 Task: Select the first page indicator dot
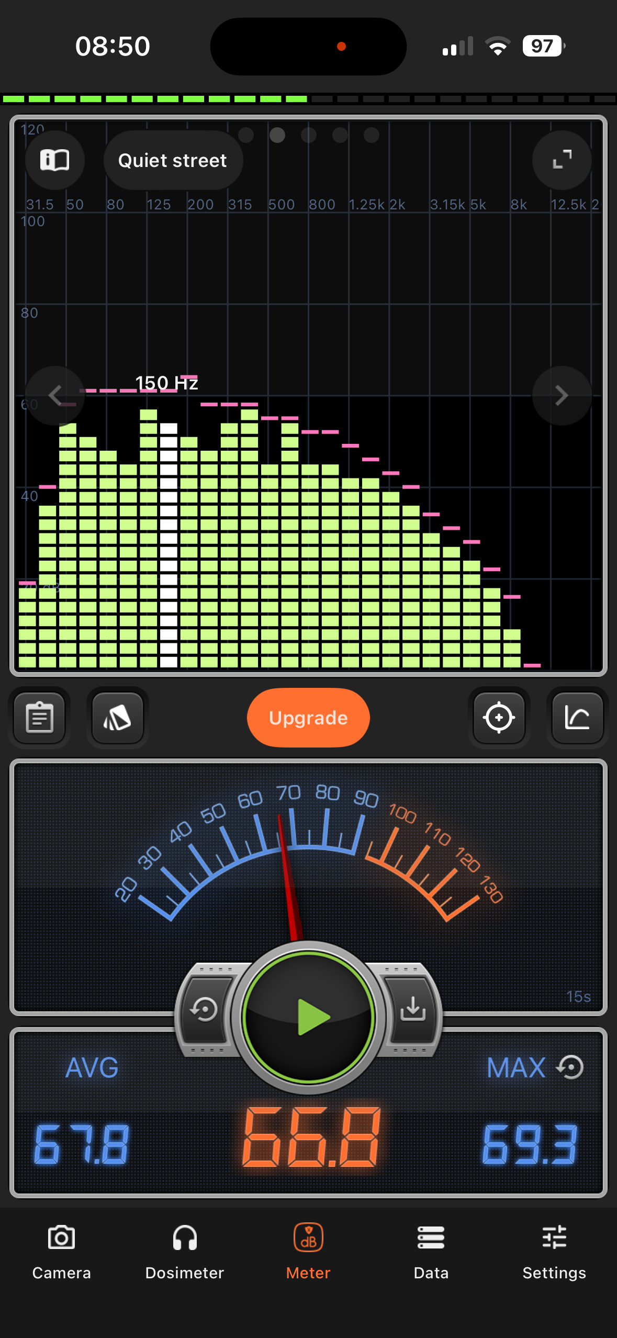[246, 135]
